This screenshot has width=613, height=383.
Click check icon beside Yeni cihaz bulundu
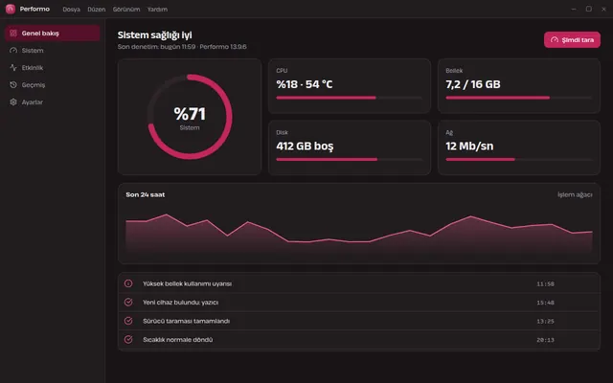[128, 303]
